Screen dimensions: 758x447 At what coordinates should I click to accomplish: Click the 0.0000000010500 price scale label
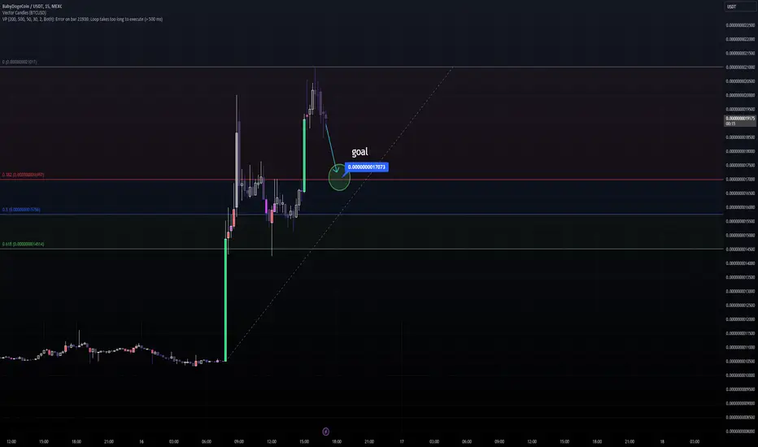click(x=740, y=362)
